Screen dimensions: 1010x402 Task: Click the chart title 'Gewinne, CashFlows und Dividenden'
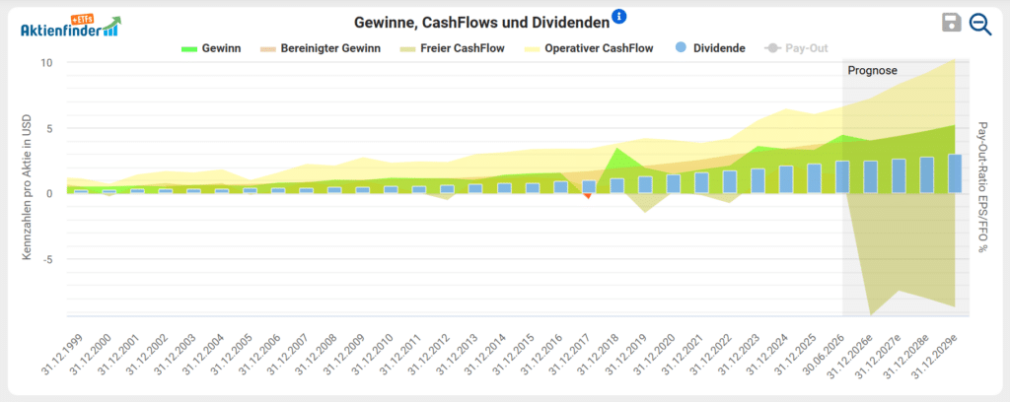pos(481,24)
